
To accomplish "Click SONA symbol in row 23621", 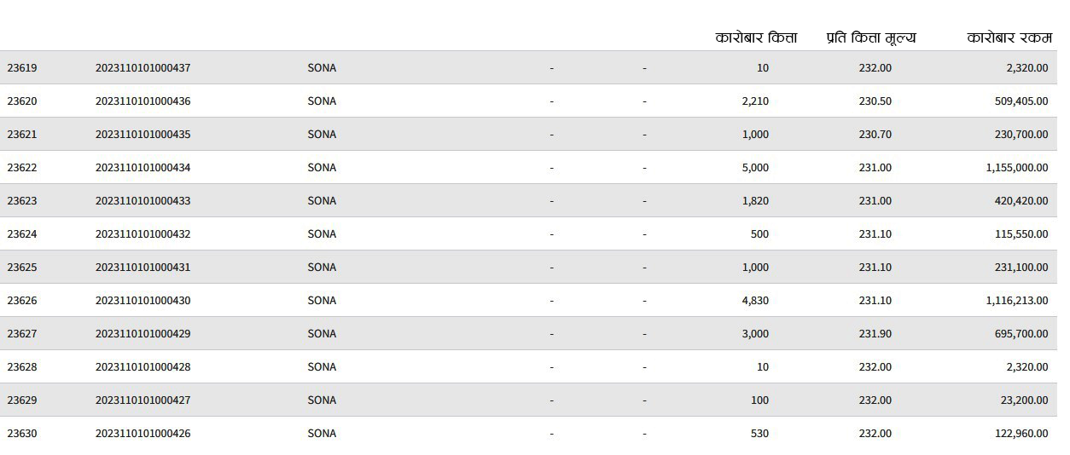I will pyautogui.click(x=322, y=134).
